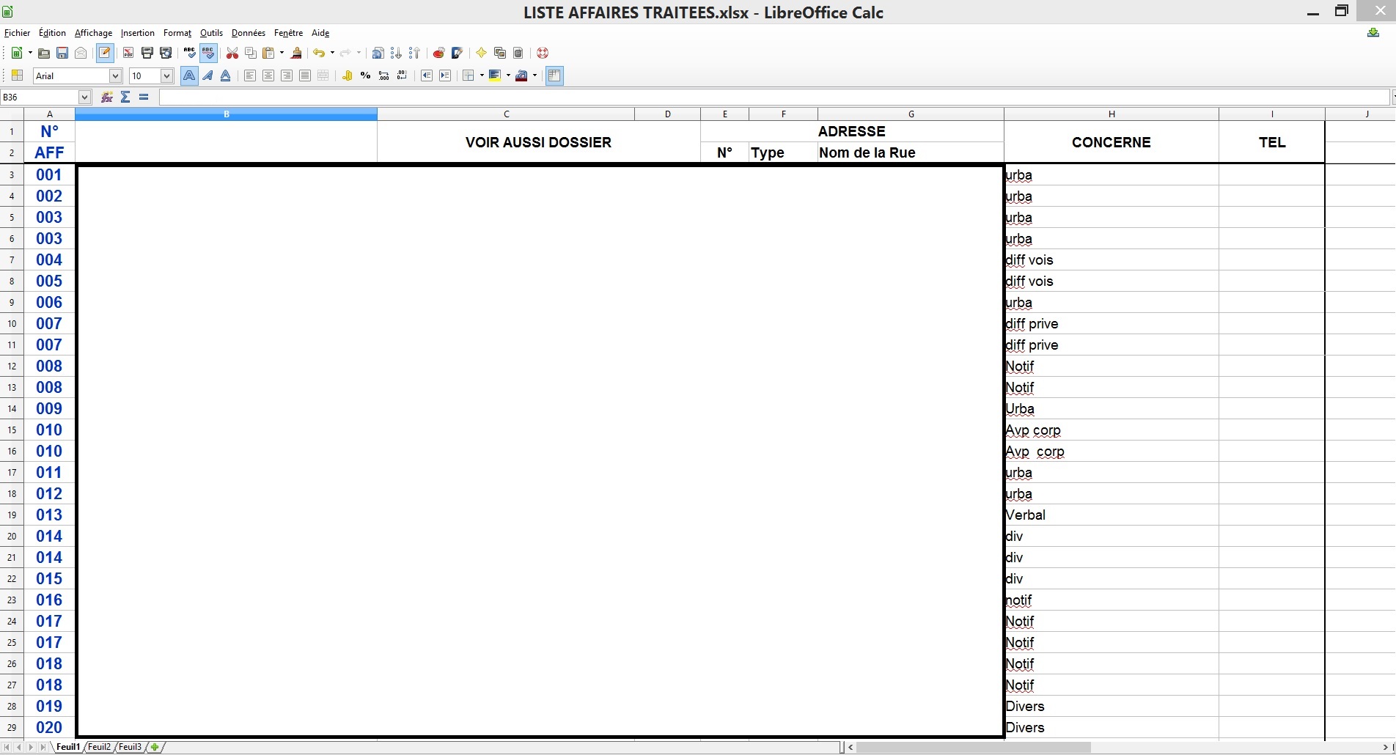The image size is (1396, 755).
Task: Open the font size dropdown
Action: point(166,75)
